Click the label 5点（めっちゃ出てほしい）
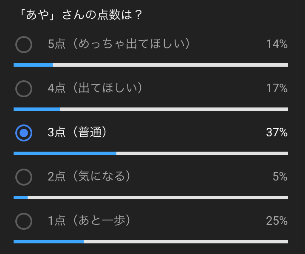This screenshot has width=305, height=254. 119,44
